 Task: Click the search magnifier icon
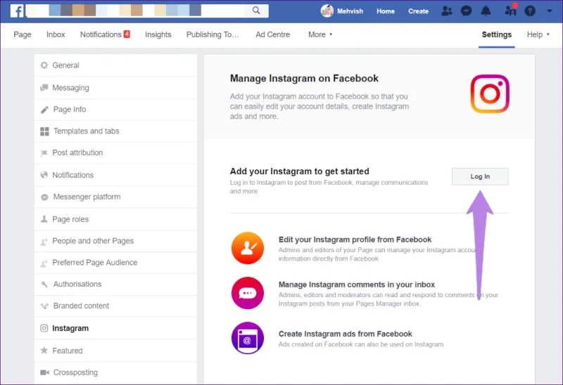256,11
